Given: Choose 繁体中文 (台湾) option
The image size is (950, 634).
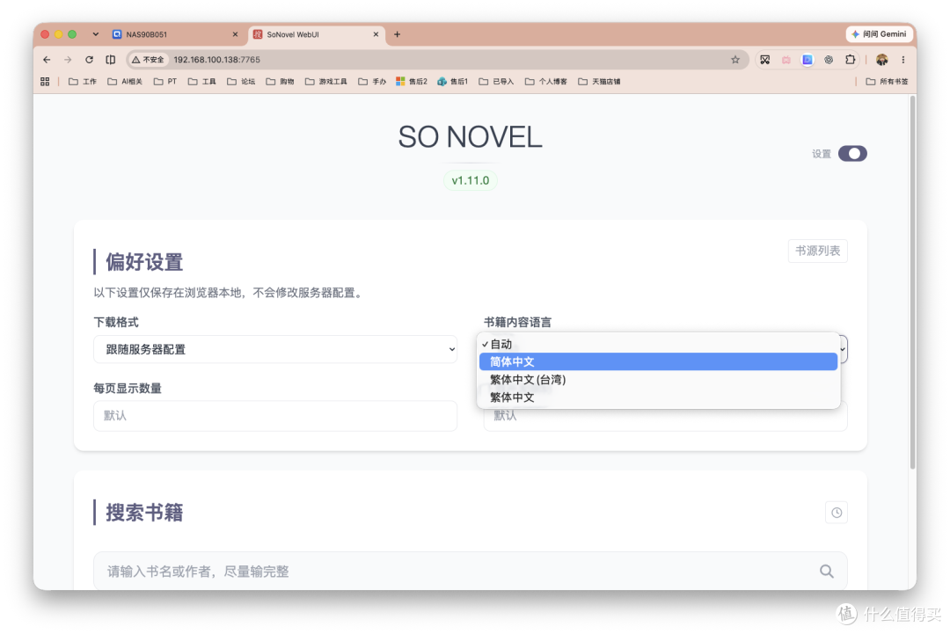Looking at the screenshot, I should click(658, 380).
